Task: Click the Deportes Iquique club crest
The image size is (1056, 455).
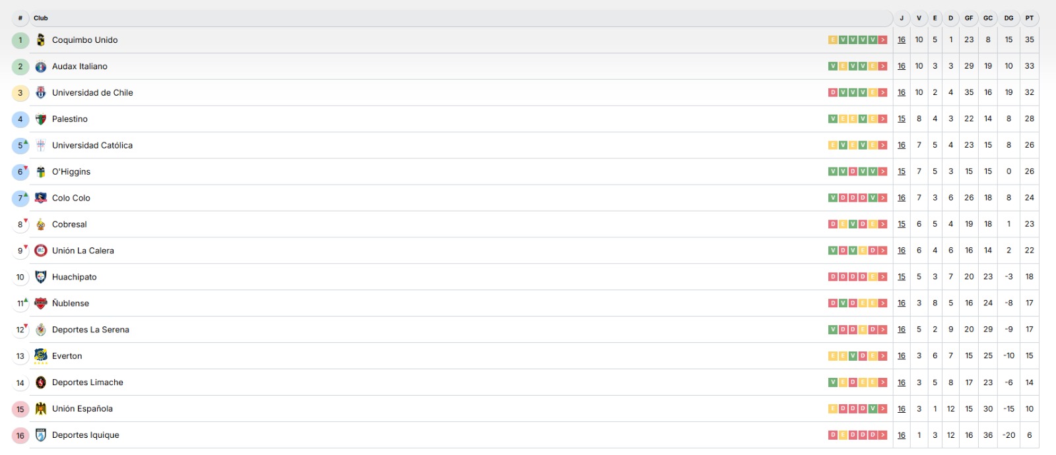Action: [41, 435]
